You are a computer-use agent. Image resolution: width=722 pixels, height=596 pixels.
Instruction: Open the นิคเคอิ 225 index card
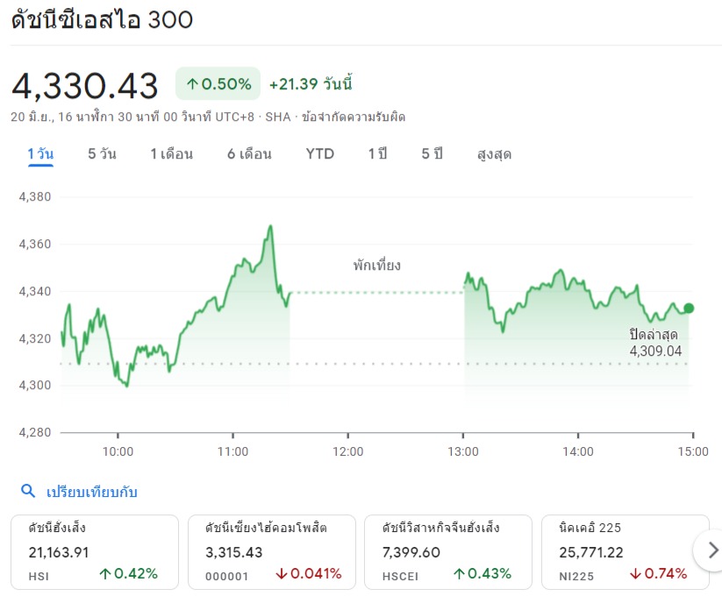coord(625,551)
